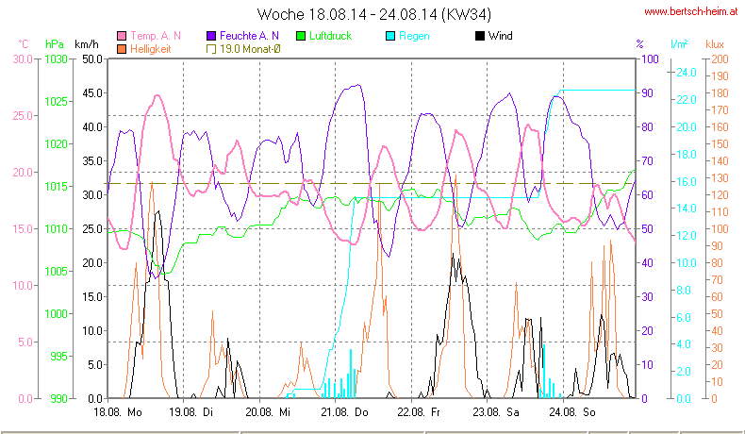Screen dimensions: 745x434
Task: Click the 30.0 temperature axis value
Action: pyautogui.click(x=23, y=58)
